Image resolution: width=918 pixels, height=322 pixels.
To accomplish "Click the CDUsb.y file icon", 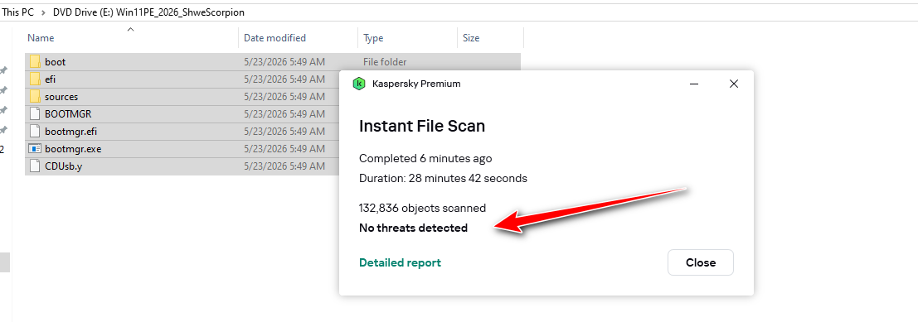I will tap(35, 166).
